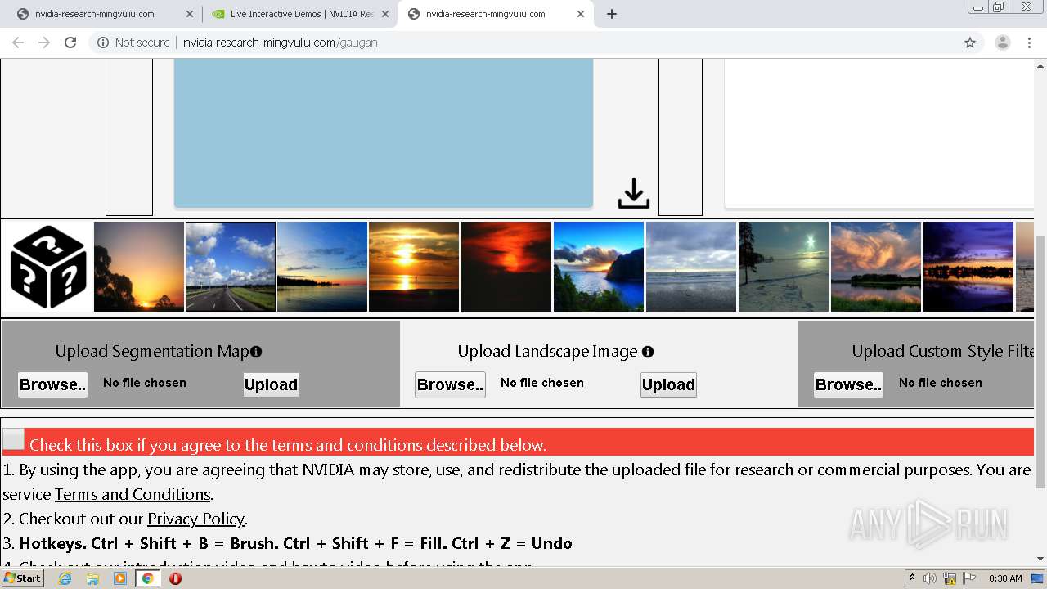Launch the media player taskbar icon
This screenshot has width=1047, height=589.
120,578
